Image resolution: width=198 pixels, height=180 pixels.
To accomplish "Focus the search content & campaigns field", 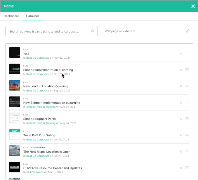I will 51,31.
